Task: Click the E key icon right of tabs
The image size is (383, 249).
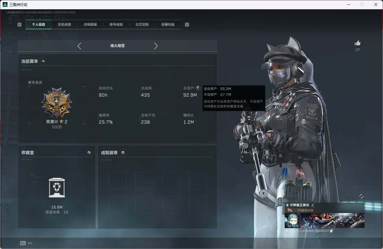Action: 187,25
